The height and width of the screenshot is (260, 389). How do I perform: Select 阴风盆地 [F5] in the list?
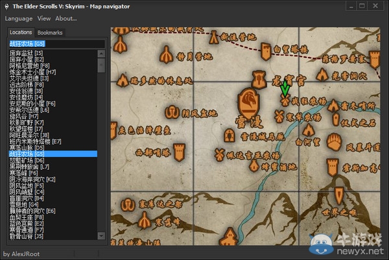pos(53,185)
